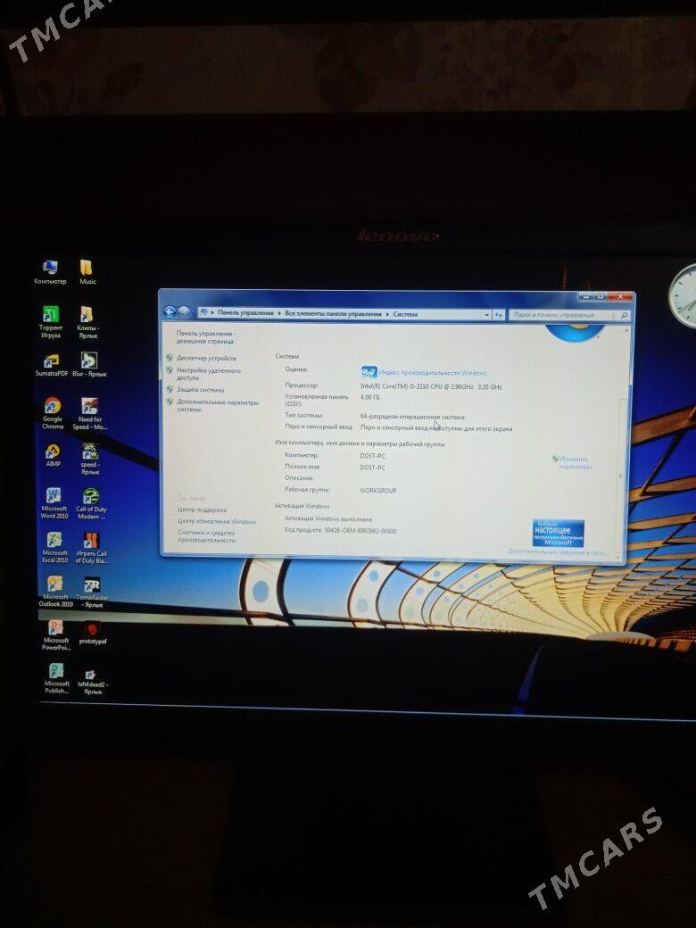This screenshot has height=928, width=696.
Task: Click Изменить параметры link
Action: tap(574, 462)
